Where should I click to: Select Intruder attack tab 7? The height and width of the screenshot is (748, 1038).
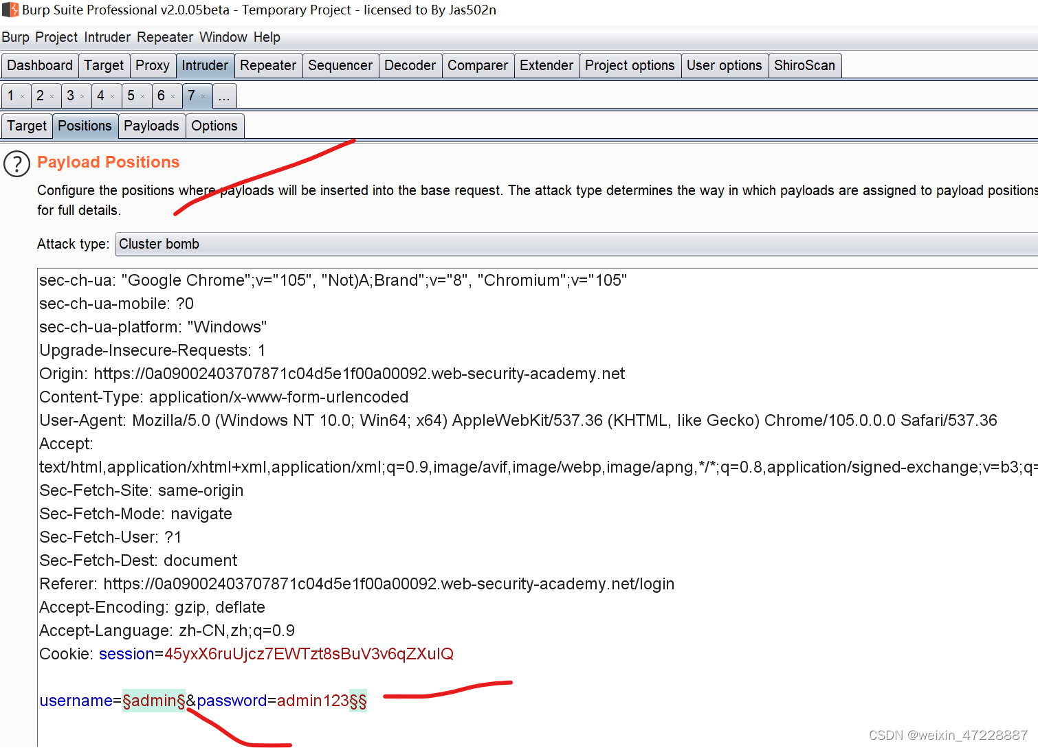click(192, 95)
